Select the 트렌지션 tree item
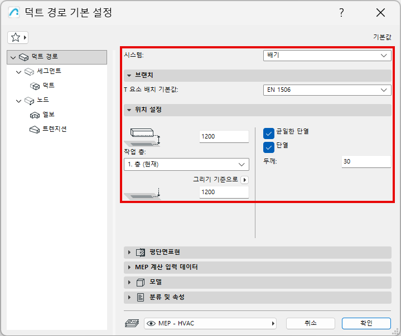The width and height of the screenshot is (401, 336). point(55,129)
